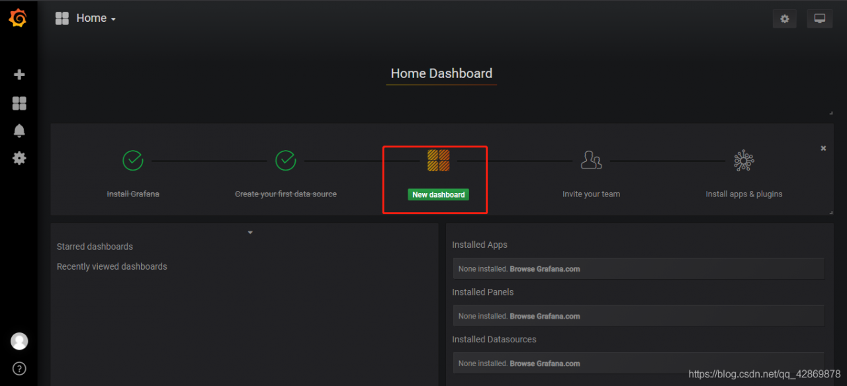
Task: Click the Install Grafana checkmark icon
Action: point(133,160)
